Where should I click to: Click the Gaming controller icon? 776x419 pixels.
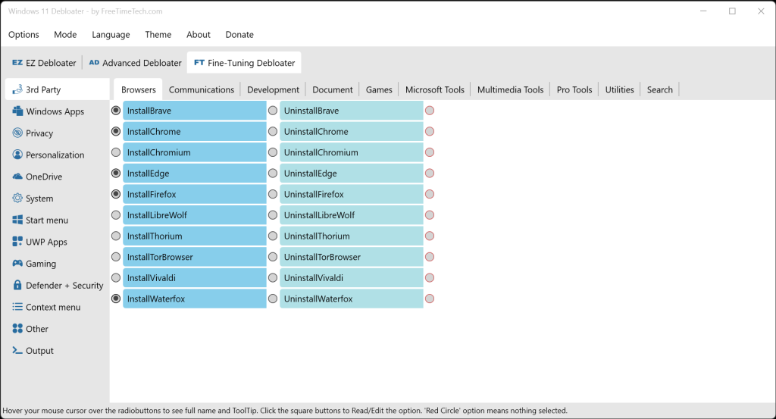pos(17,264)
